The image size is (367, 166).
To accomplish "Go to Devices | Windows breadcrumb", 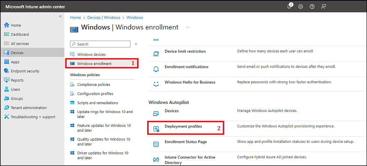I will [104, 18].
